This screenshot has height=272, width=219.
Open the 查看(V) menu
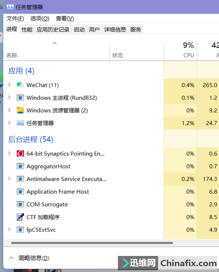[x=65, y=19]
